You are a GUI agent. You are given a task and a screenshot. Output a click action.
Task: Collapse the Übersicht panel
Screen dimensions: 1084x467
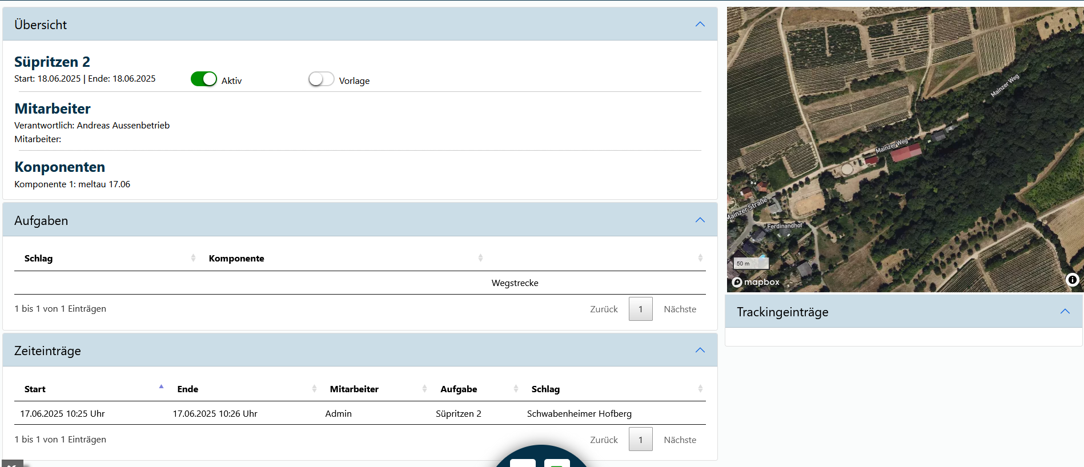click(x=700, y=25)
